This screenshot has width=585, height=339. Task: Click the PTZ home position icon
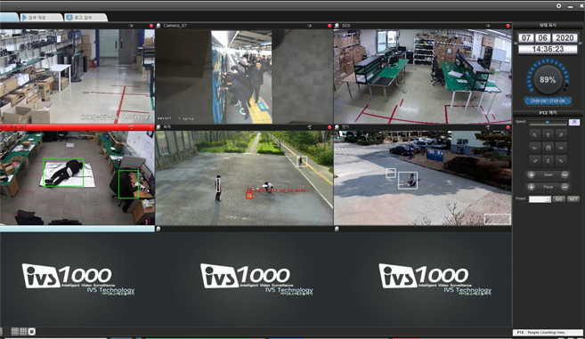[x=548, y=148]
